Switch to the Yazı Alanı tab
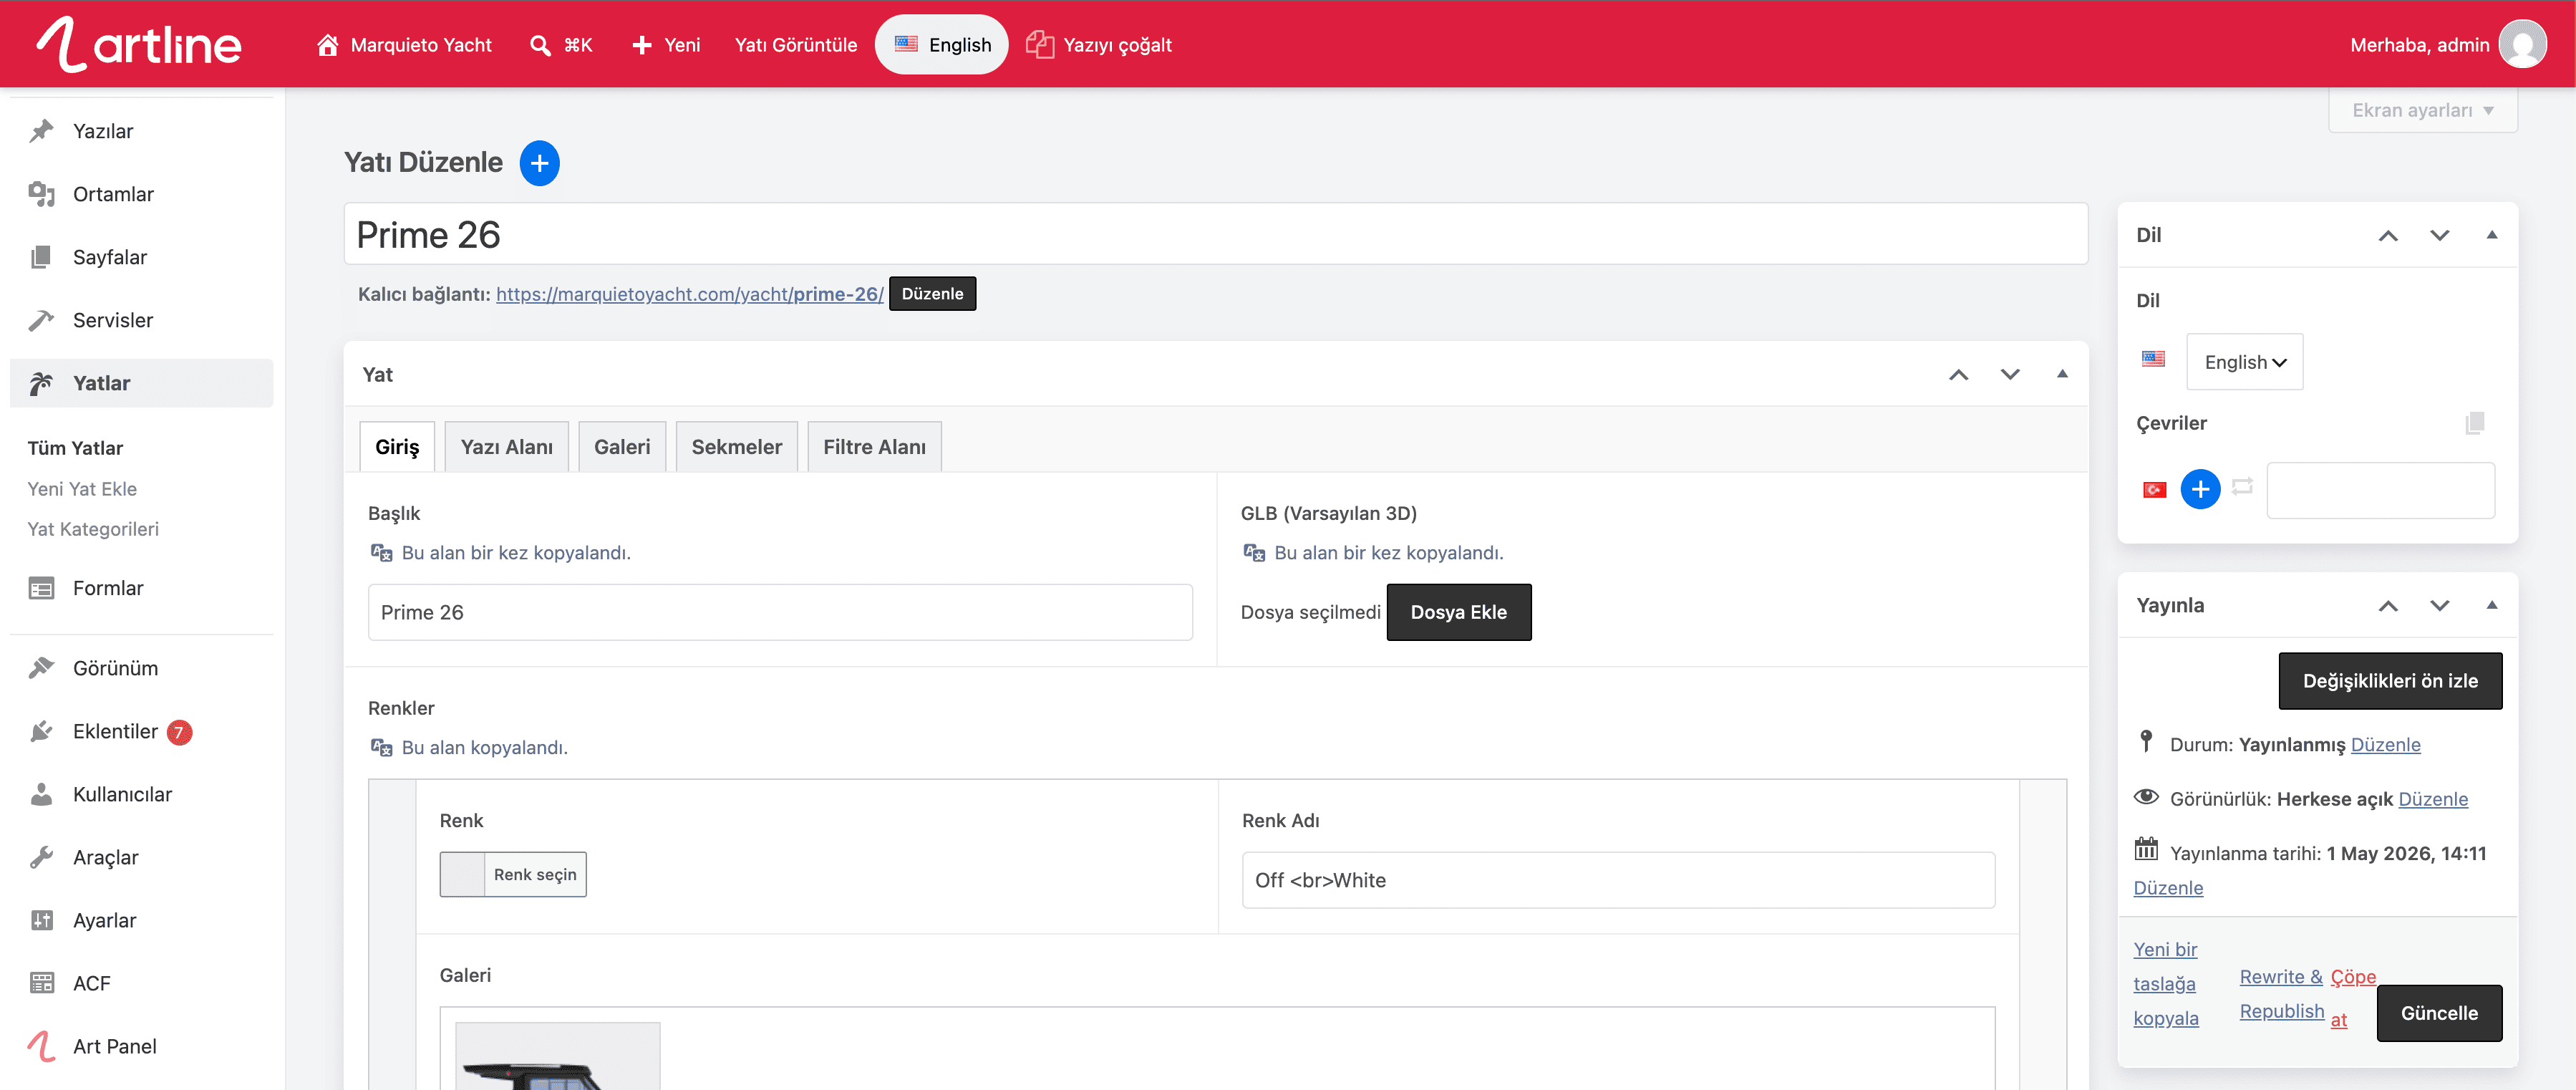This screenshot has width=2576, height=1090. [x=507, y=447]
